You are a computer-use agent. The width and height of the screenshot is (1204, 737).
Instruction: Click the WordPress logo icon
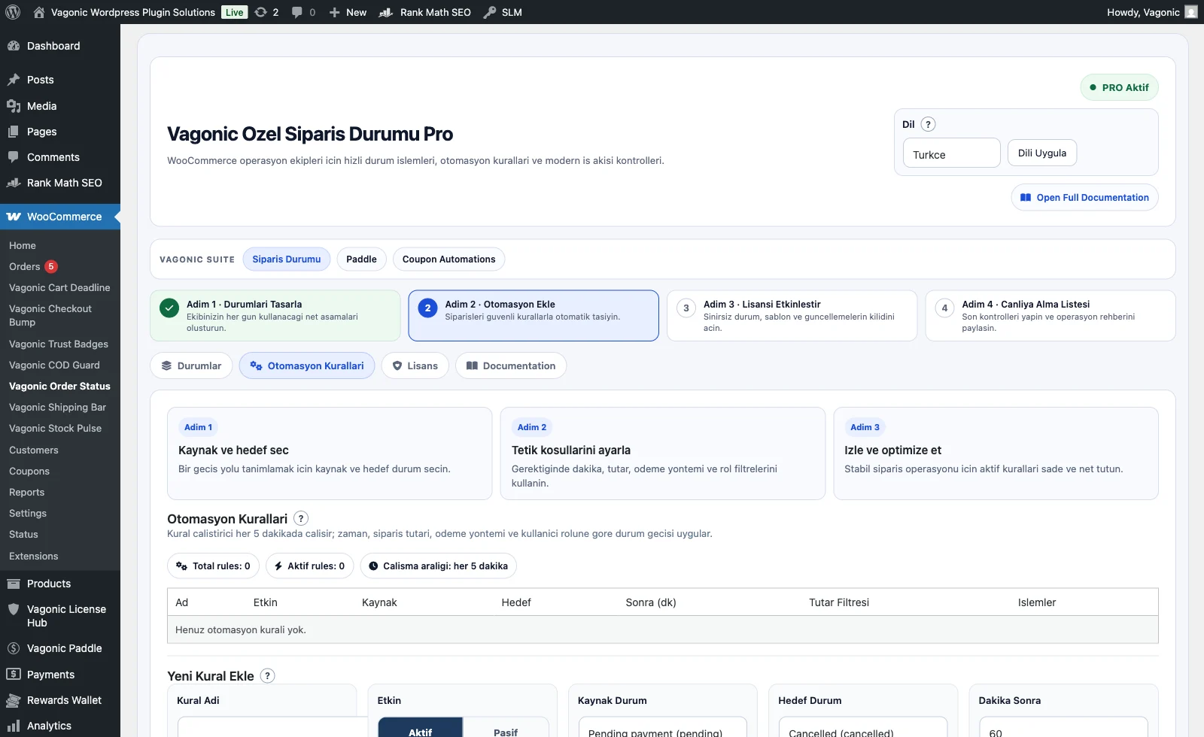point(13,12)
